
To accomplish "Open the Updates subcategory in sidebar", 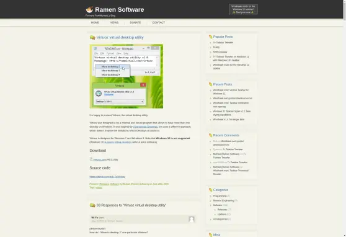I will 221,215.
